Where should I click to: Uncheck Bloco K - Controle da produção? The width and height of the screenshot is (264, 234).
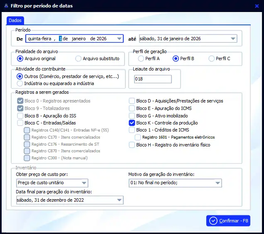tap(132, 123)
